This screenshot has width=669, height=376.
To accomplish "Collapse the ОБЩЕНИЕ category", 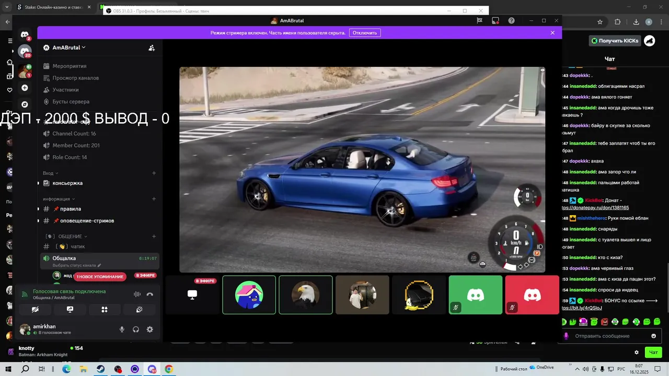I will click(67, 237).
